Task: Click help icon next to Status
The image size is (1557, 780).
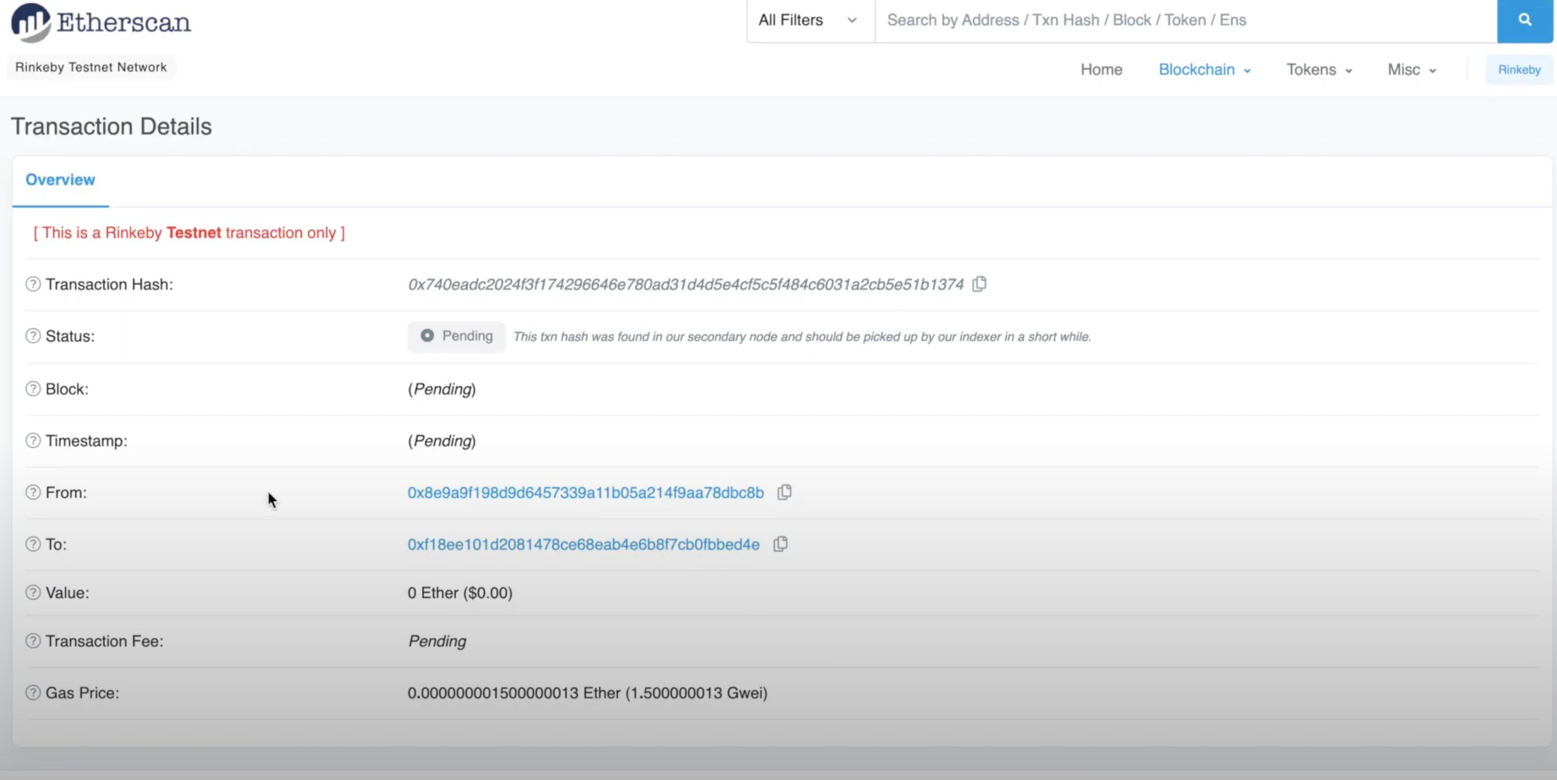Action: 33,336
